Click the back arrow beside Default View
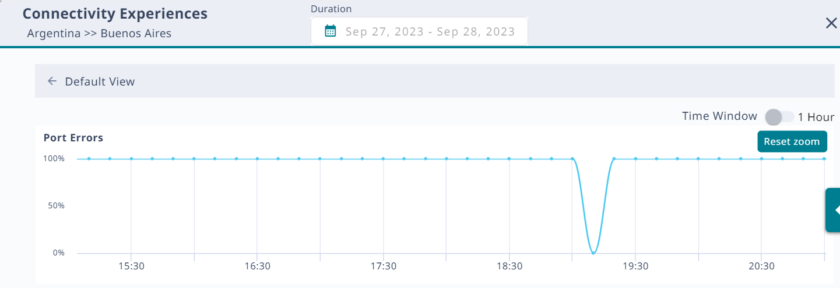The width and height of the screenshot is (840, 288). coord(52,81)
